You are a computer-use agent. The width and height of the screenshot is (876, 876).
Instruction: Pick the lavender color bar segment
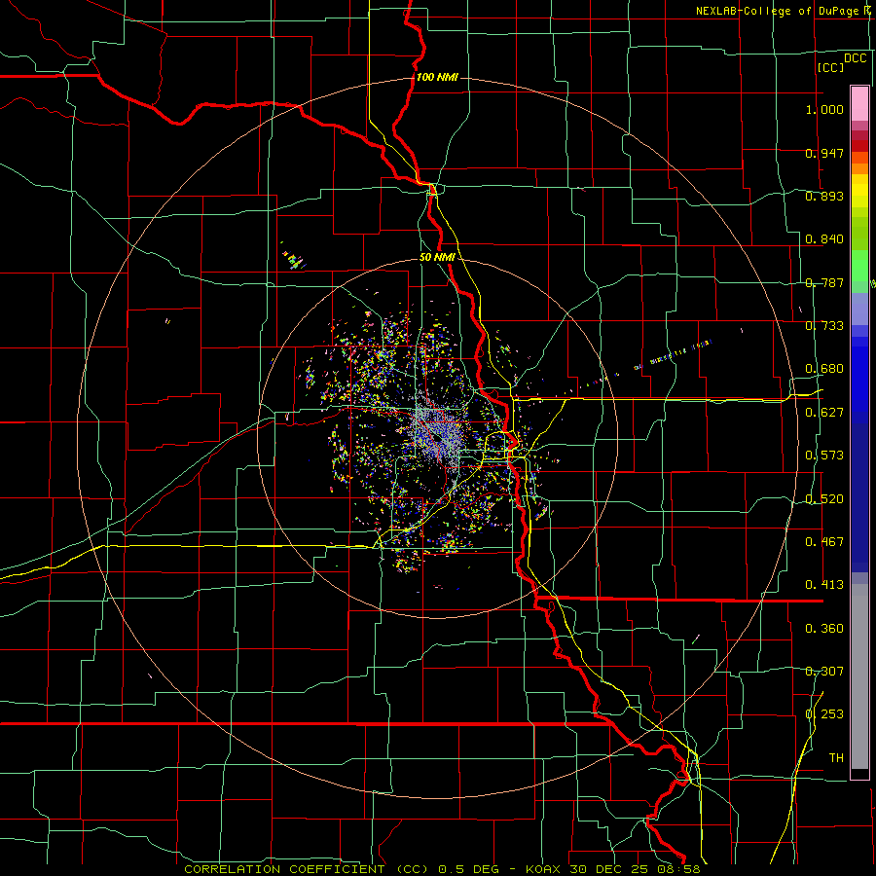[859, 309]
